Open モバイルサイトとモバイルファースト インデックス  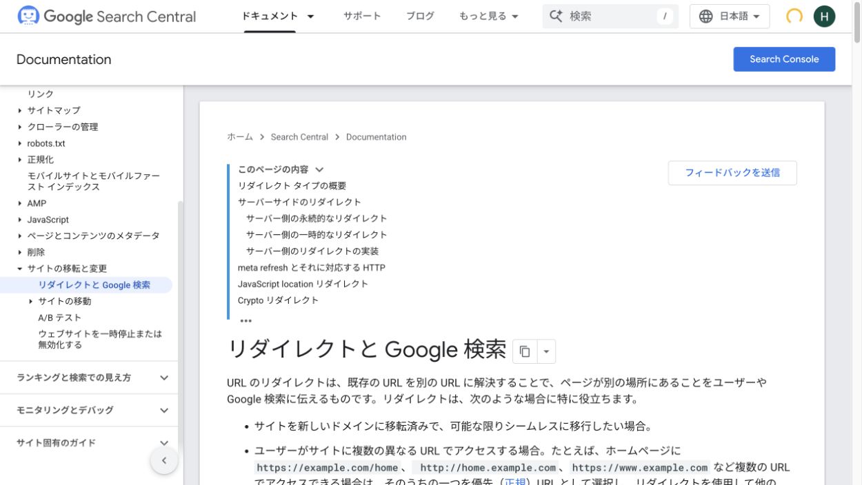(x=94, y=181)
